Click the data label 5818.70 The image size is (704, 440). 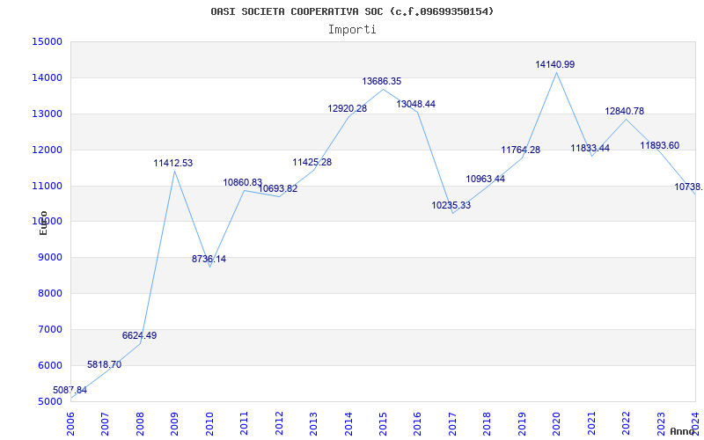[x=104, y=364]
